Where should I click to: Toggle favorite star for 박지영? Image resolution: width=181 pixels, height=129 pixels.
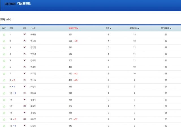(x=4, y=73)
